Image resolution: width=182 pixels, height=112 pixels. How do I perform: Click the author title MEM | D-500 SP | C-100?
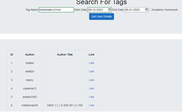[x=65, y=105]
